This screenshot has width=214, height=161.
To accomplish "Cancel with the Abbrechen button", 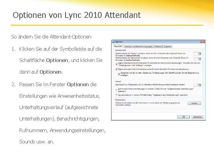I will pos(197,117).
